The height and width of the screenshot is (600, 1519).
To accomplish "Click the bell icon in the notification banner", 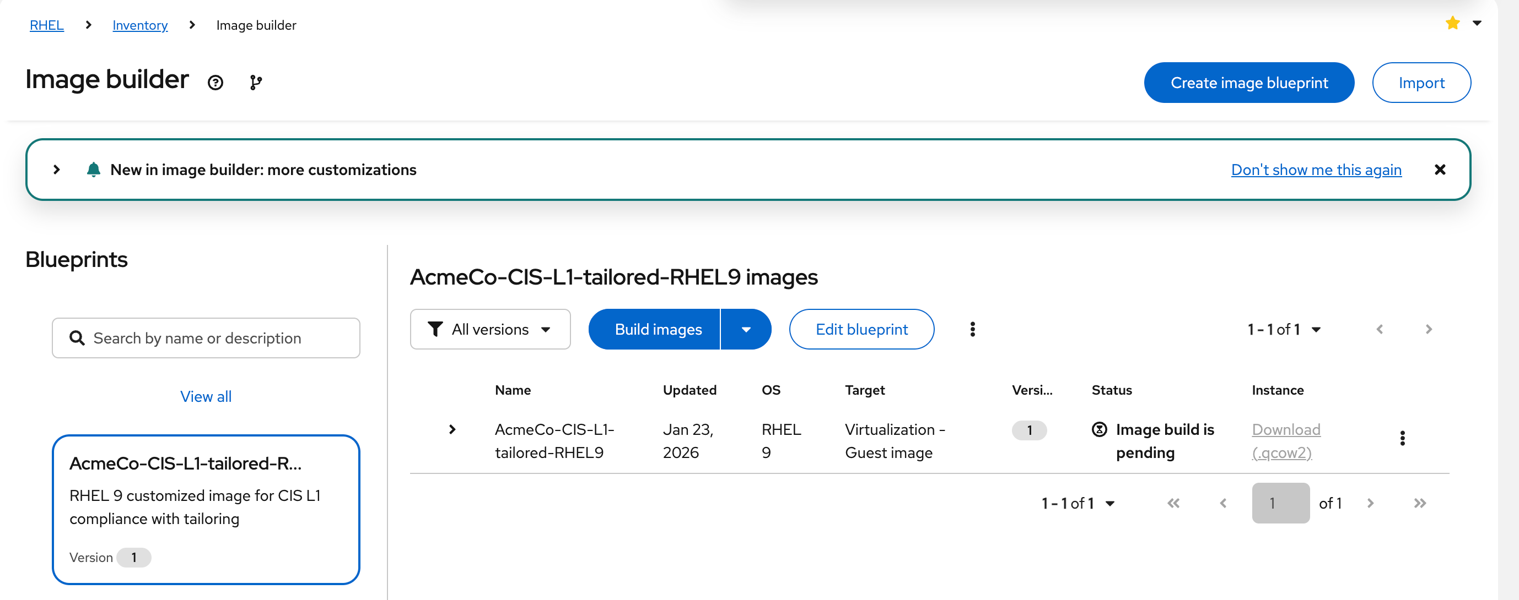I will pos(93,170).
